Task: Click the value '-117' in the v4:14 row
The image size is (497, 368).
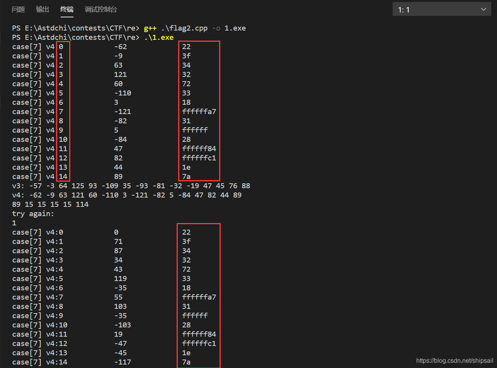Action: [123, 362]
